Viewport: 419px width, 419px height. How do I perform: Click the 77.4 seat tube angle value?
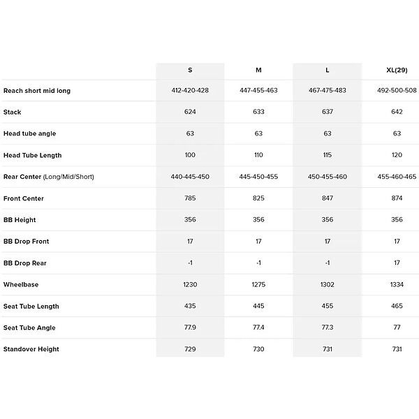[x=258, y=328]
